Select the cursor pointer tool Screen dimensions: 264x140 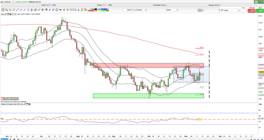point(3,10)
